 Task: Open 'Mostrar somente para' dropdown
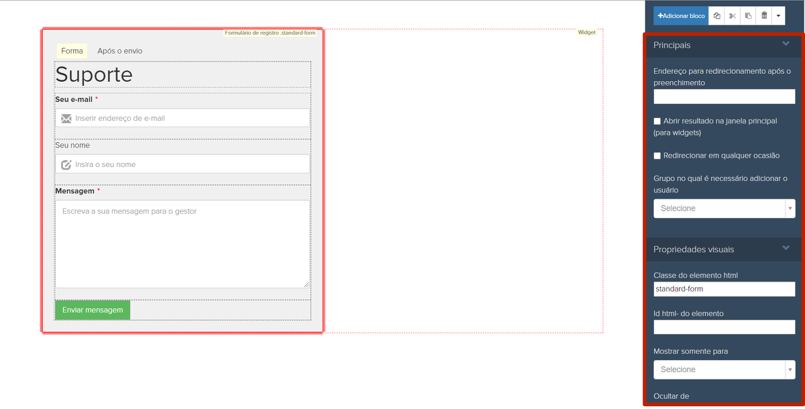tap(724, 369)
